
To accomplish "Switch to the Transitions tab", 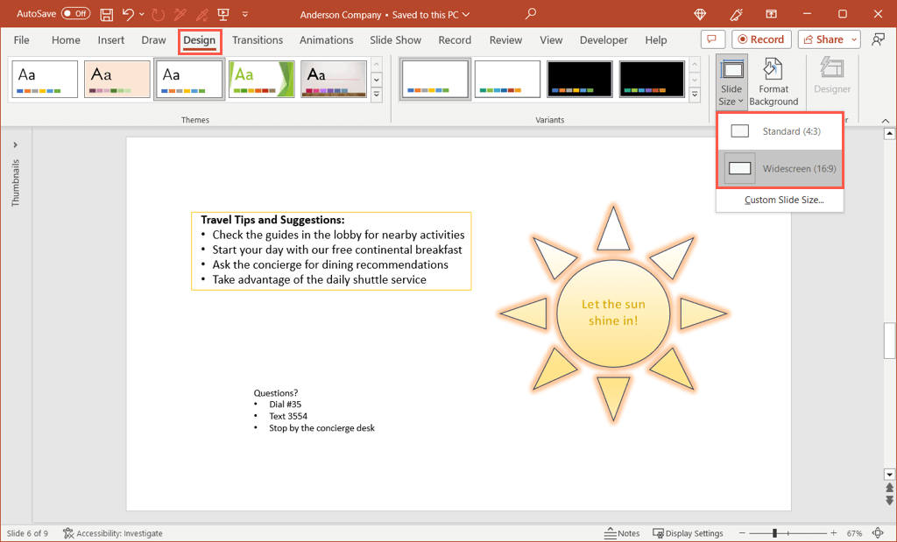I will (x=258, y=40).
